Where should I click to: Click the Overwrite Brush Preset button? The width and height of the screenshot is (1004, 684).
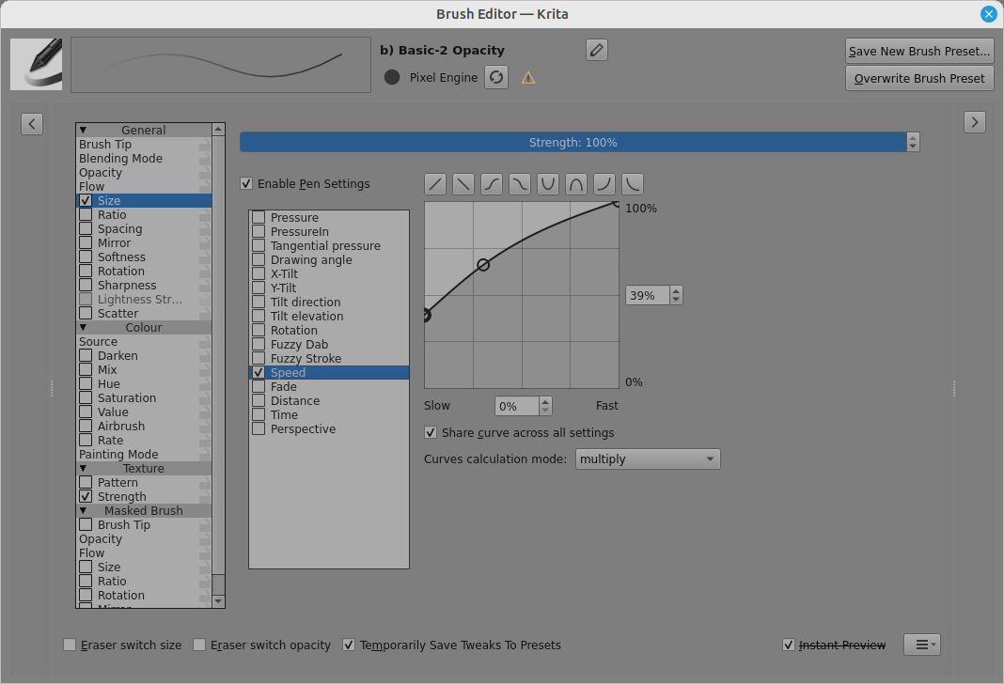[x=919, y=79]
